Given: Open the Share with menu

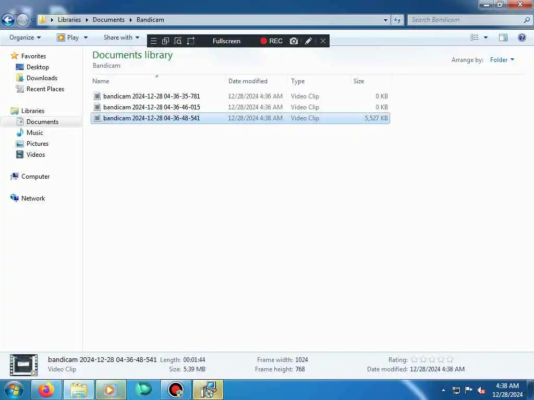Looking at the screenshot, I should pyautogui.click(x=121, y=37).
